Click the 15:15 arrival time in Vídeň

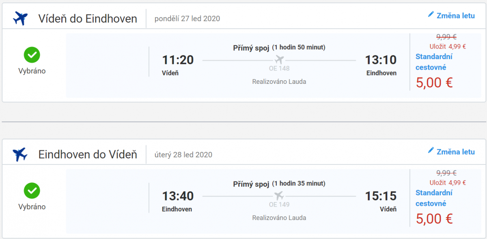tap(381, 196)
